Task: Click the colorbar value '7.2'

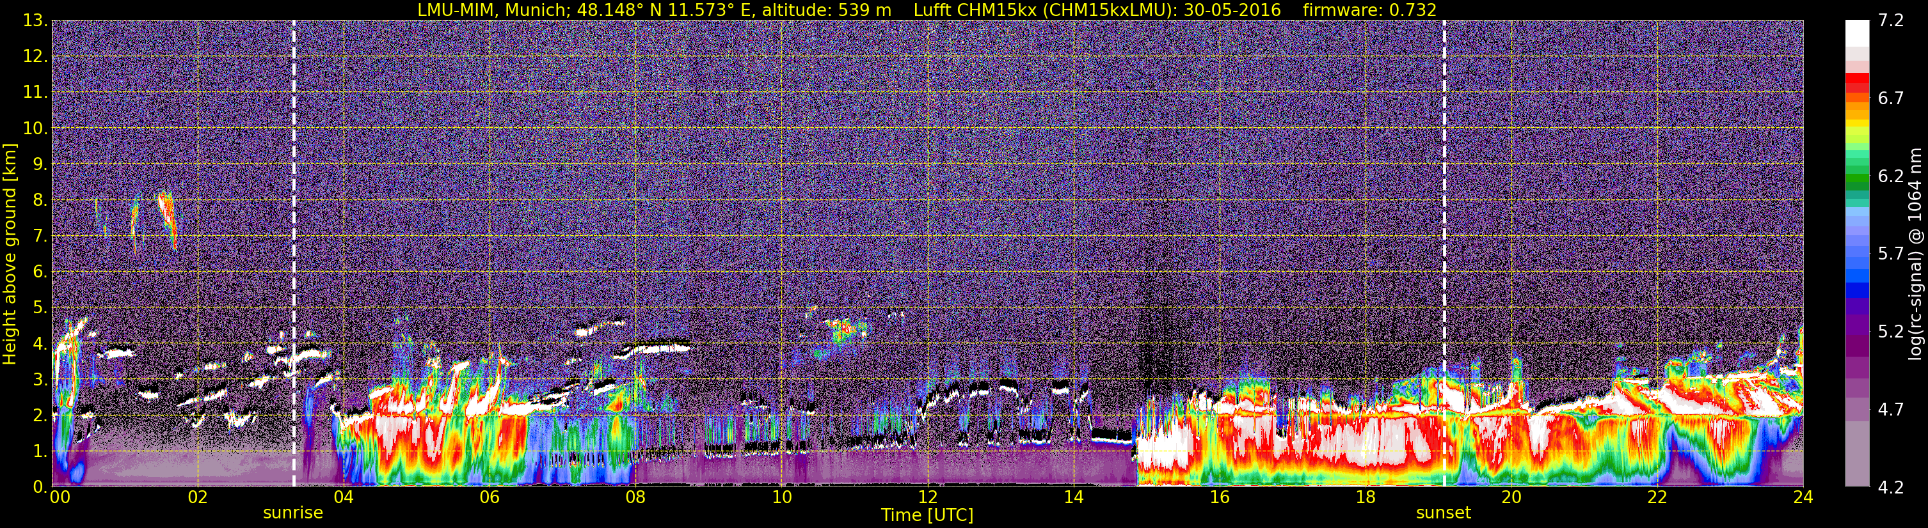Action: coord(1891,21)
